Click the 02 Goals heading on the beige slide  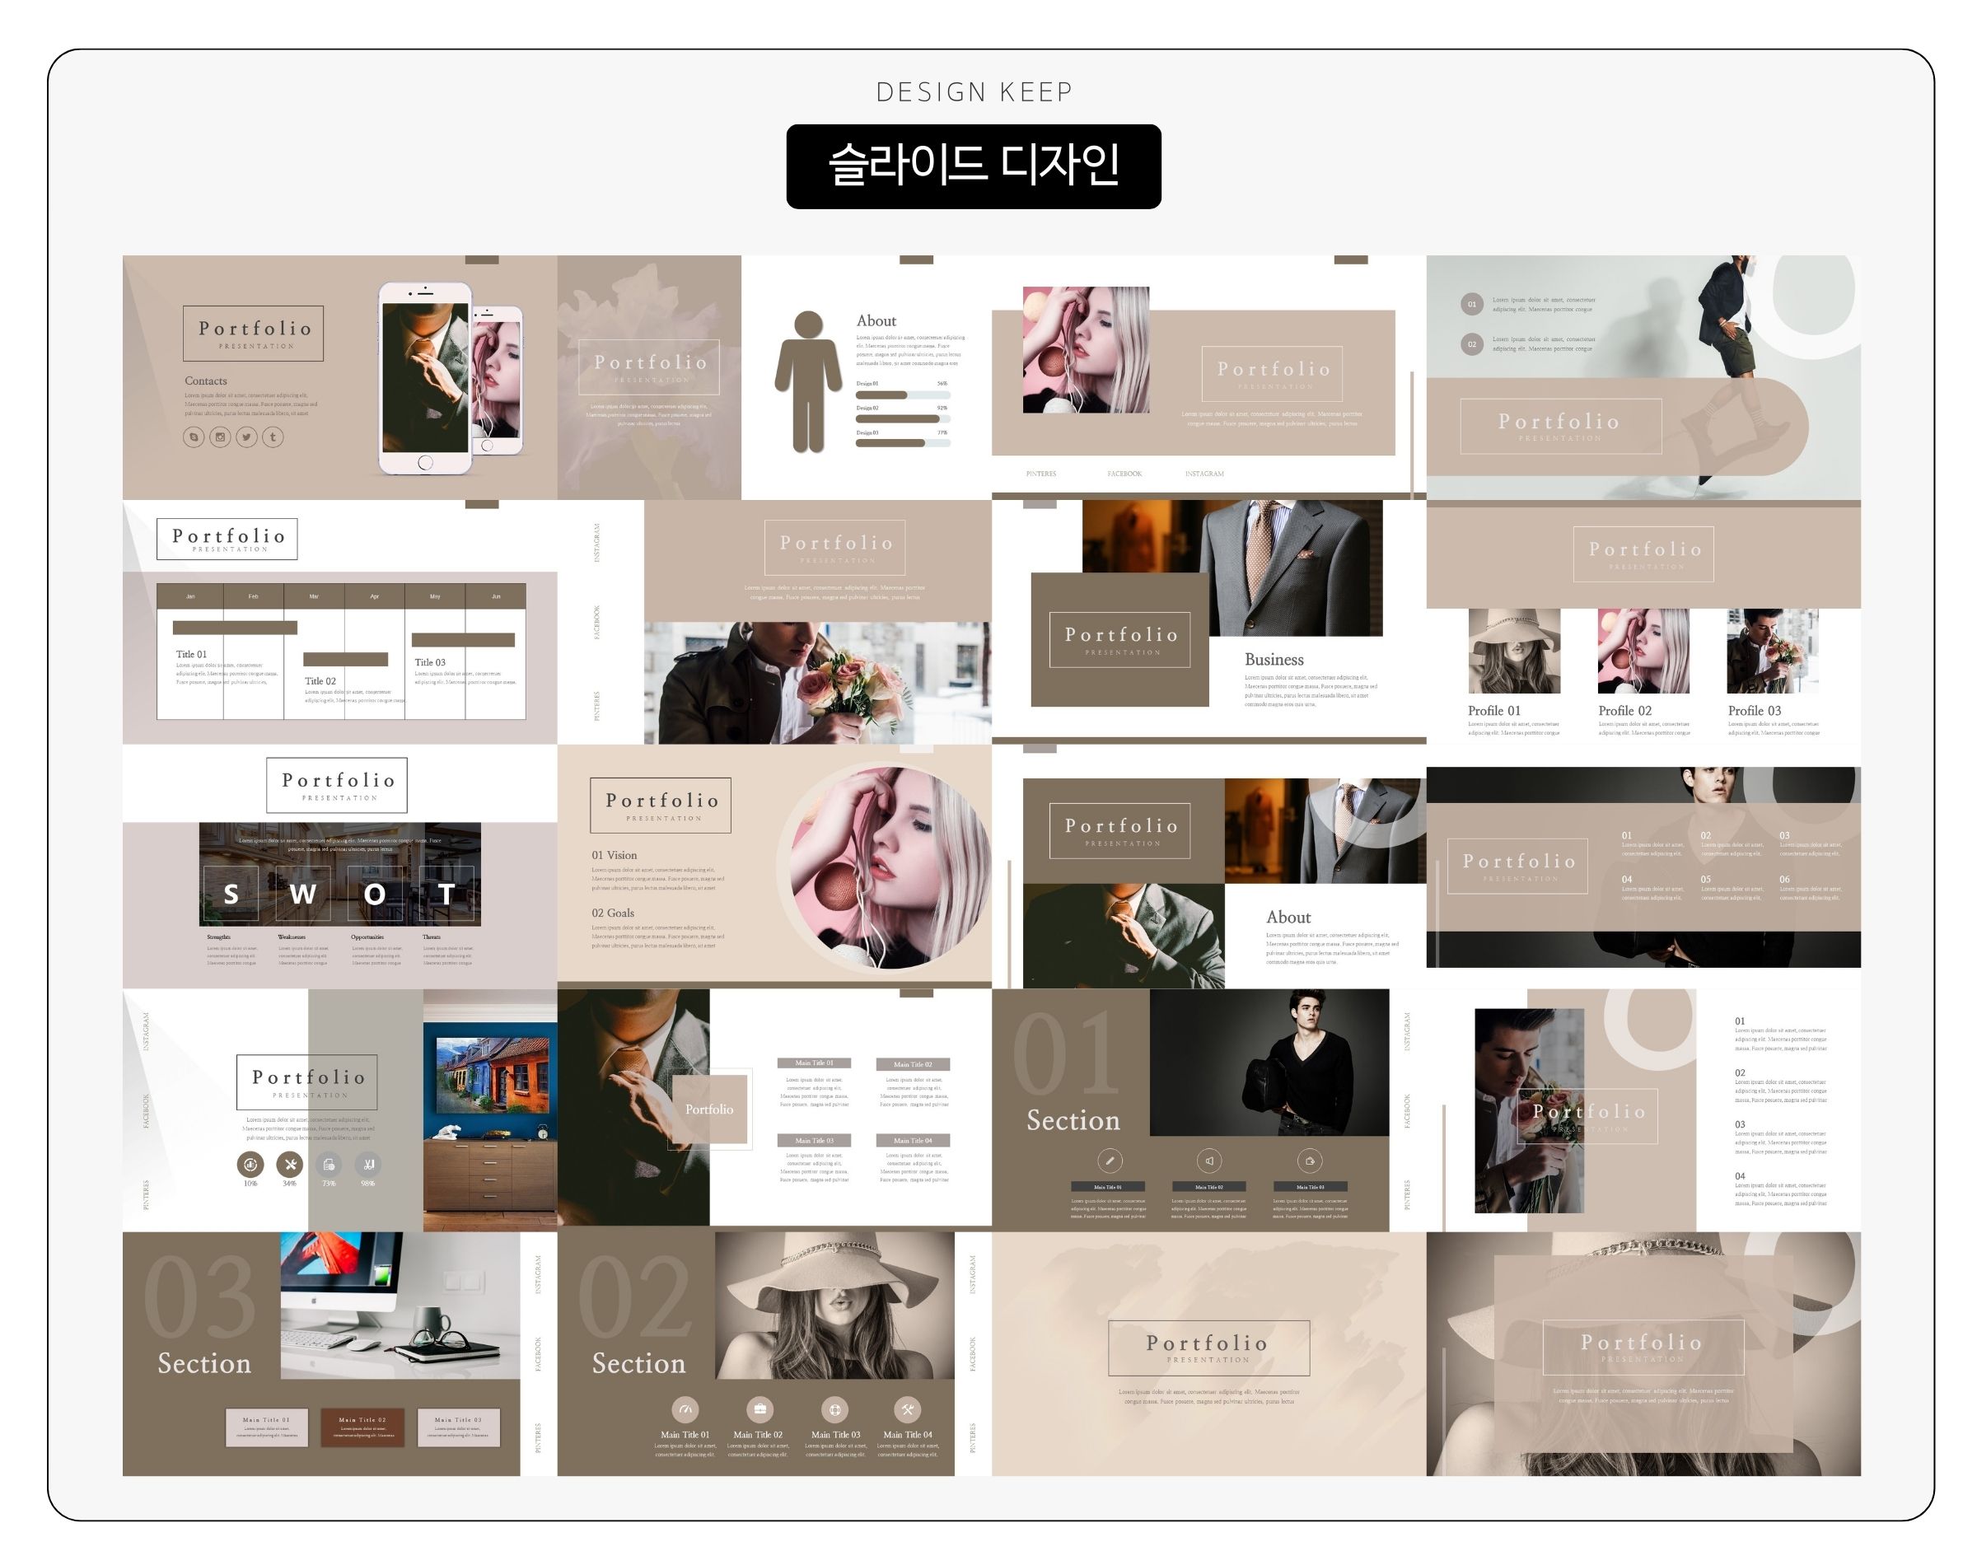click(613, 913)
